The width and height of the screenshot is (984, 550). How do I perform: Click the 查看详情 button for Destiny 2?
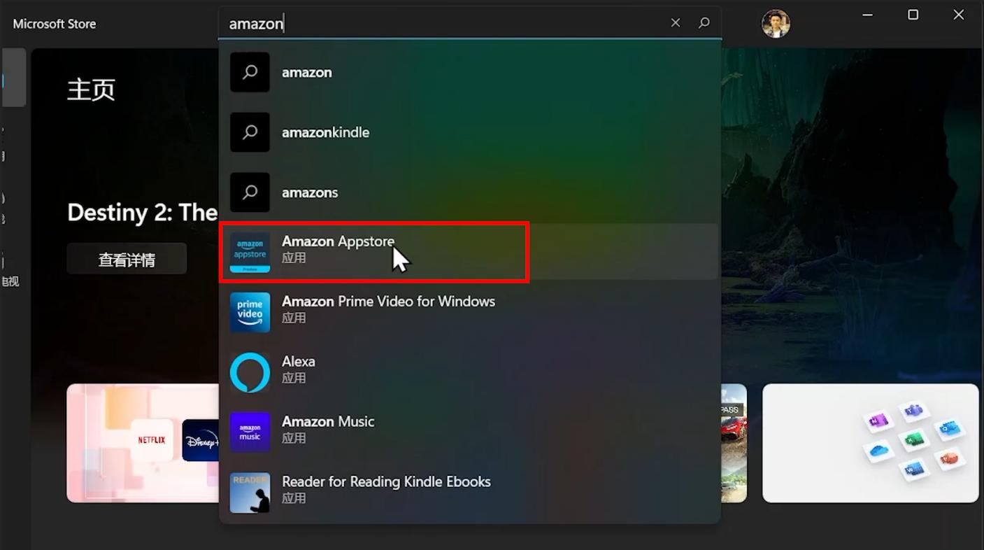(126, 258)
